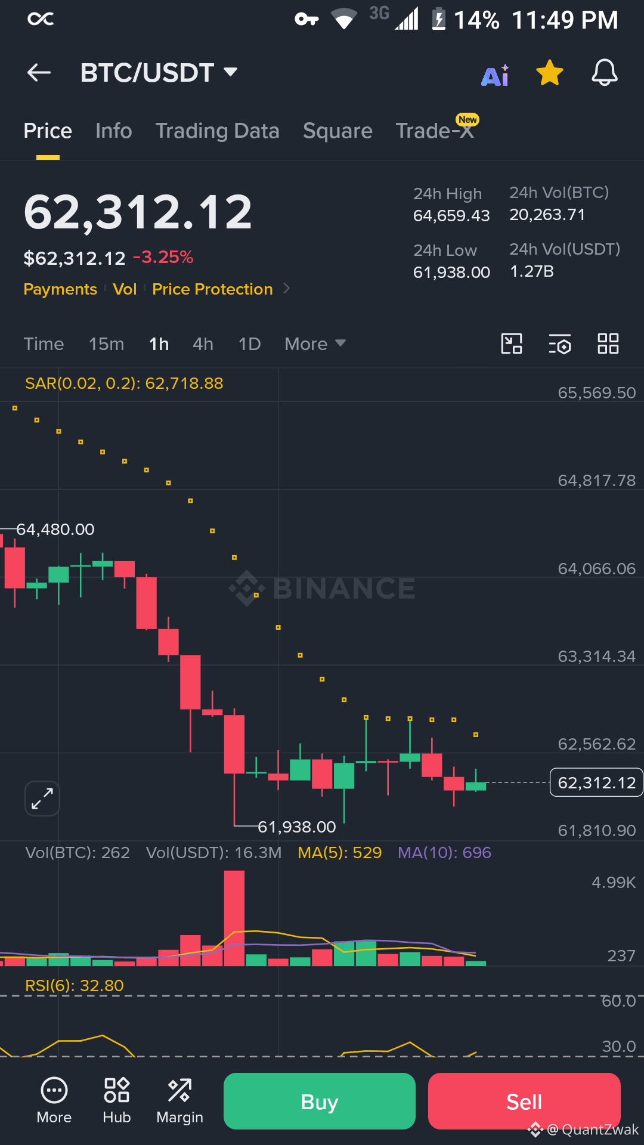
Task: Open the Hub in bottom bar
Action: point(117,1101)
